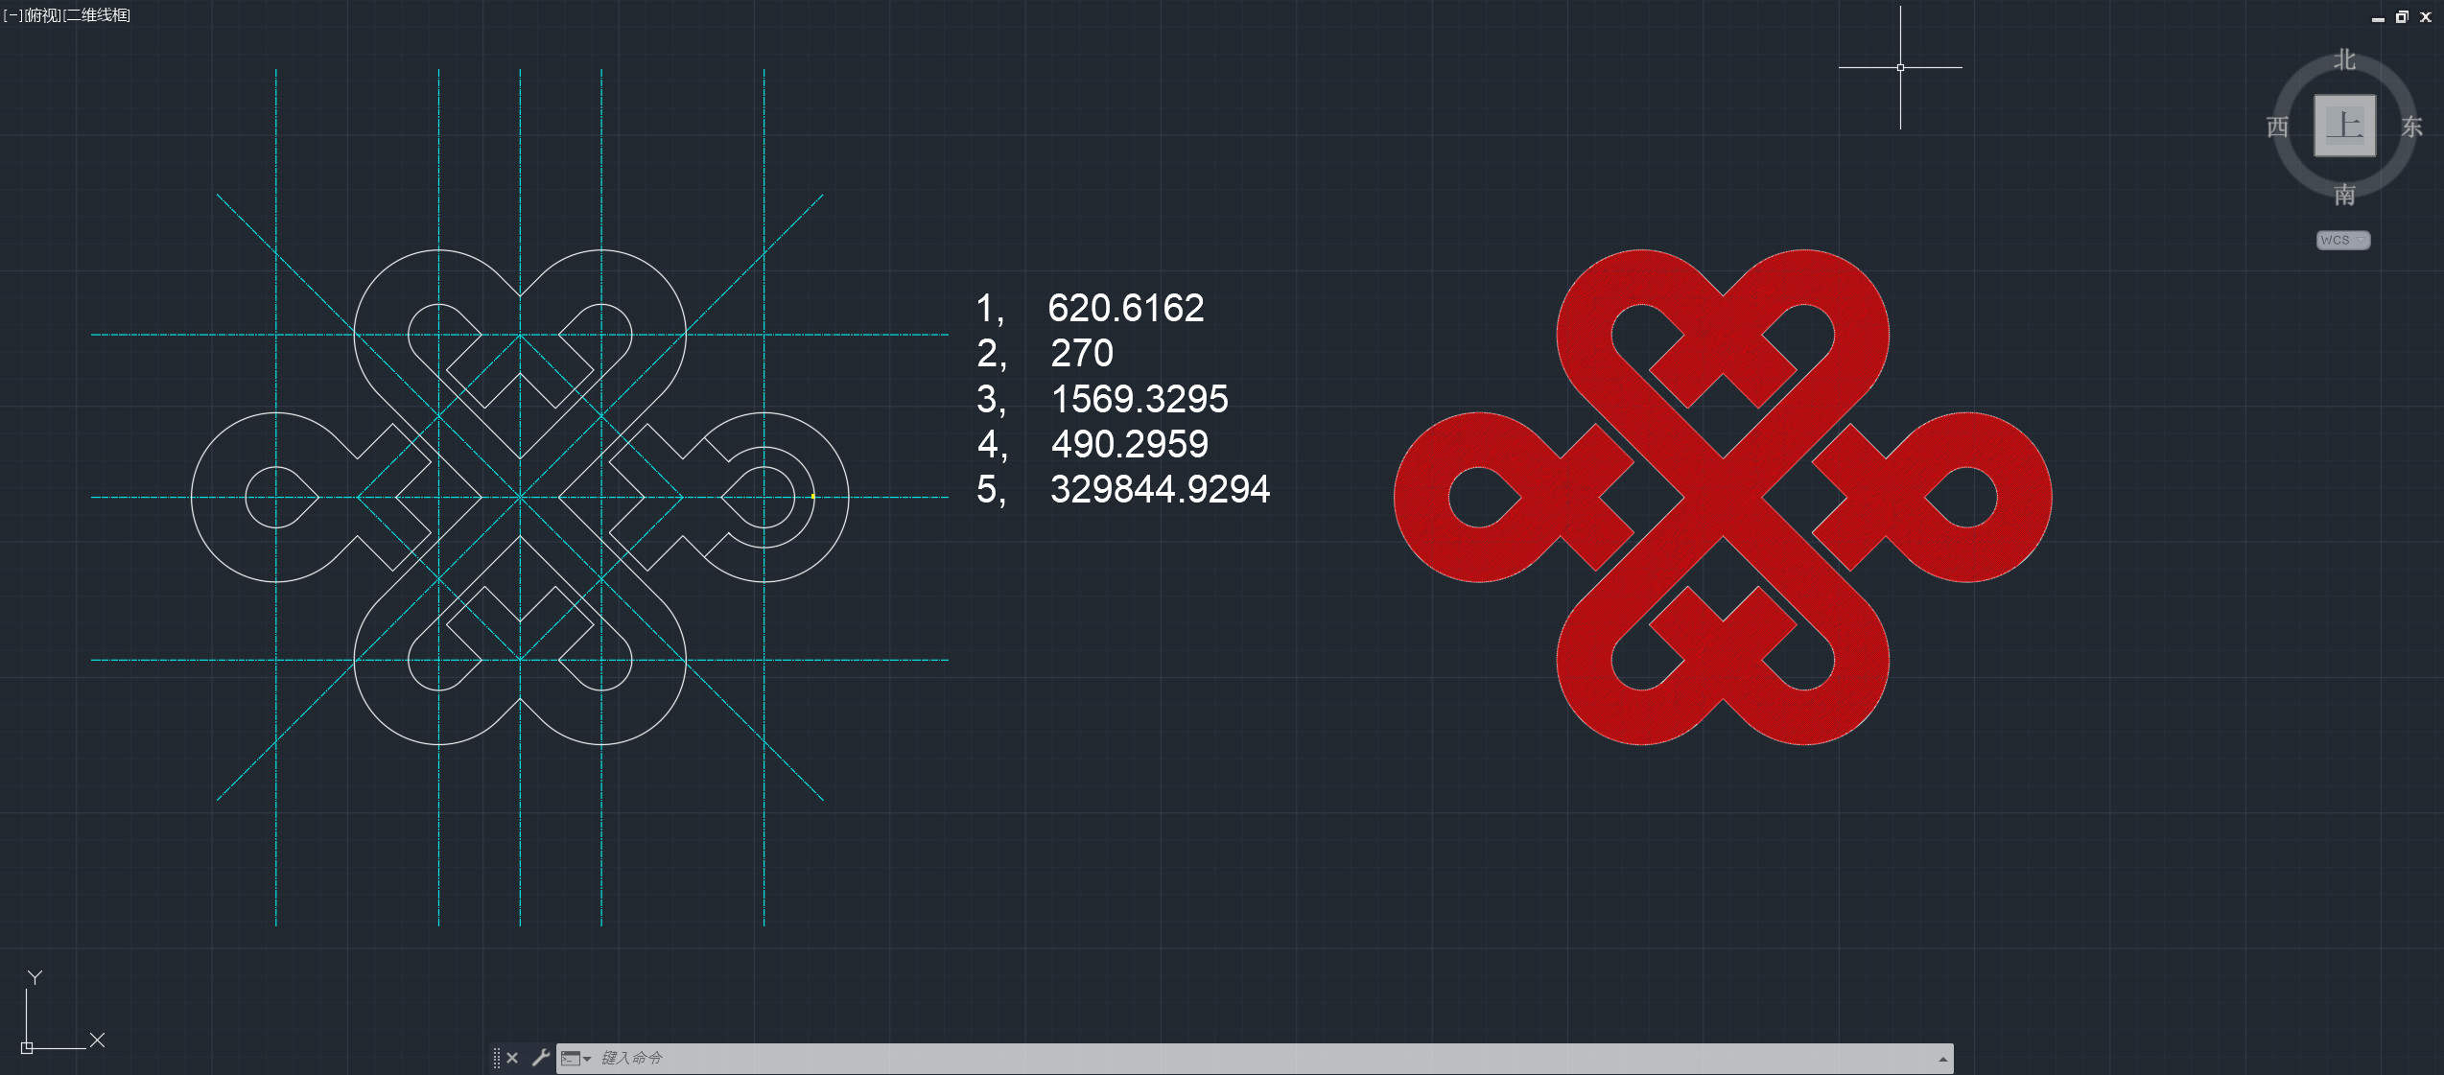Screen dimensions: 2444x1075
Task: Click the 西 direction on the ViewCube
Action: point(2277,127)
